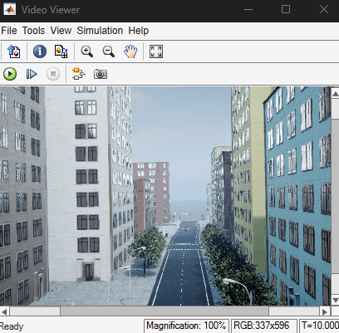339x333 pixels.
Task: Open the View menu
Action: [x=61, y=31]
